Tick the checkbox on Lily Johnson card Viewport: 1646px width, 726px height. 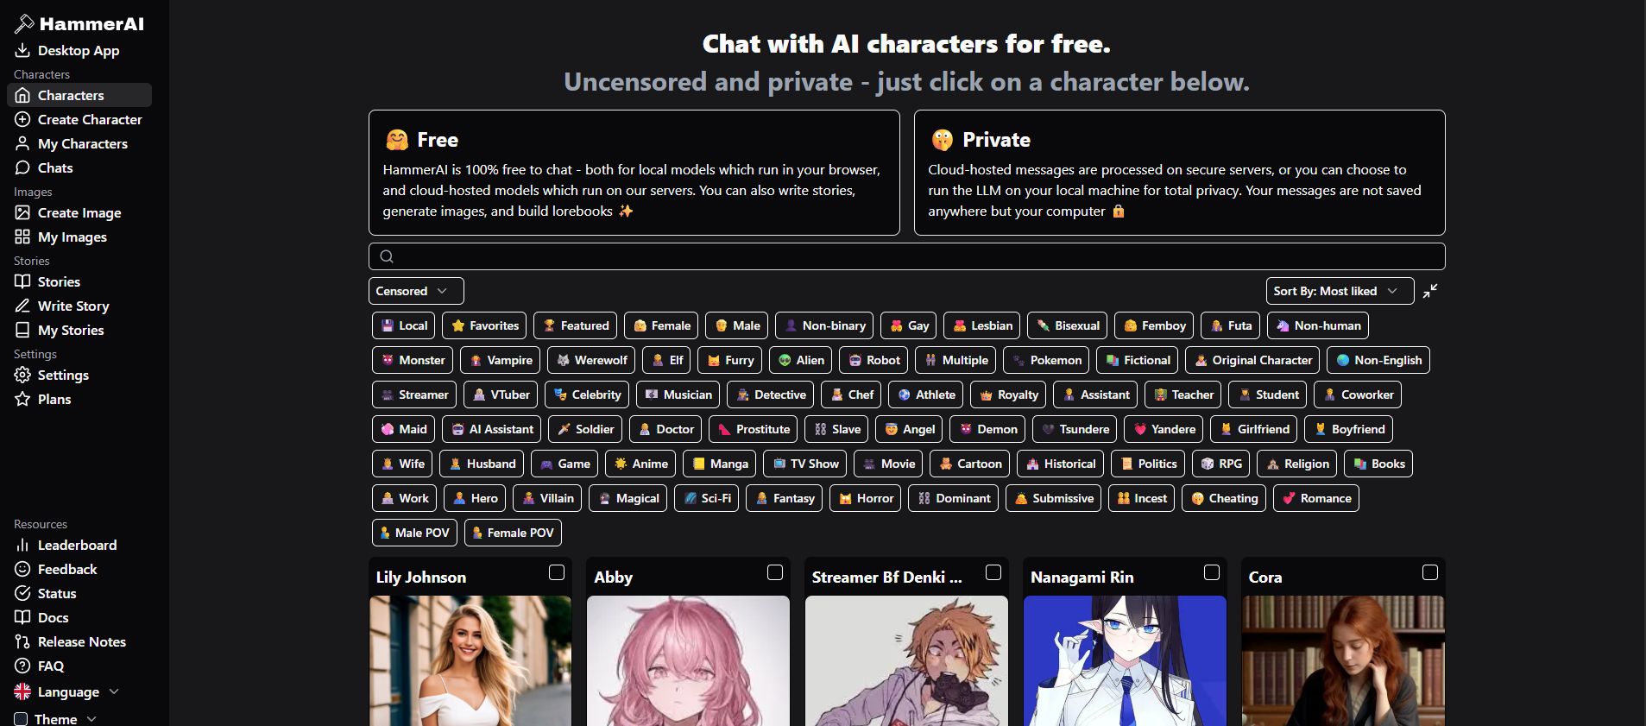[x=557, y=572]
